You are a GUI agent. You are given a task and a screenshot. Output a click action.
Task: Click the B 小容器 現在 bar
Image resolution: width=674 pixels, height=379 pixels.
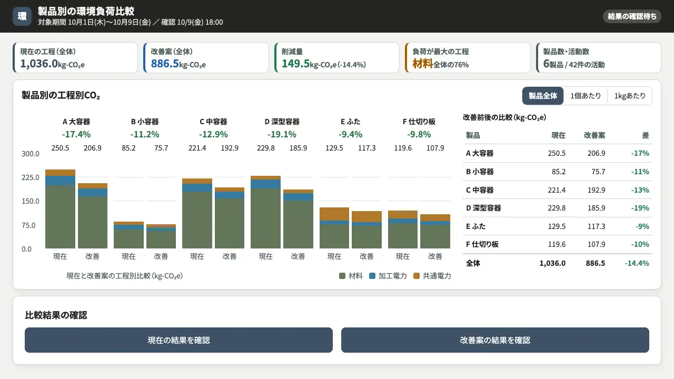click(x=128, y=235)
